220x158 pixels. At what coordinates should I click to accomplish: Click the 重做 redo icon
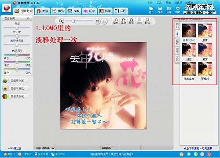tap(124, 21)
